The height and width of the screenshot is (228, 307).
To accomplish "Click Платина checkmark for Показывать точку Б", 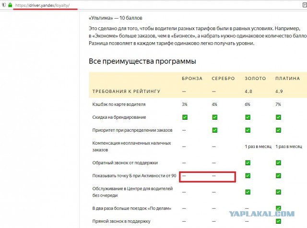I will pyautogui.click(x=278, y=176).
